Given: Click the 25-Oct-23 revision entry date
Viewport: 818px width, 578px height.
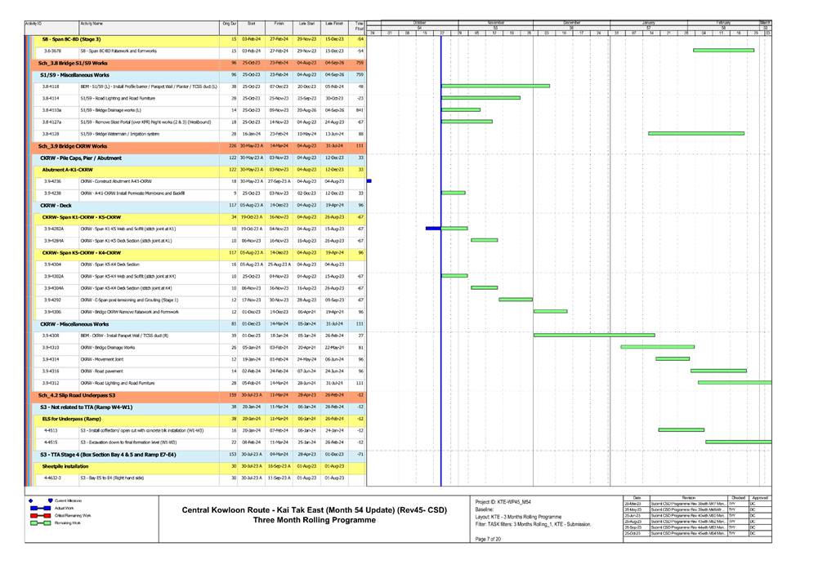Looking at the screenshot, I should (x=632, y=534).
